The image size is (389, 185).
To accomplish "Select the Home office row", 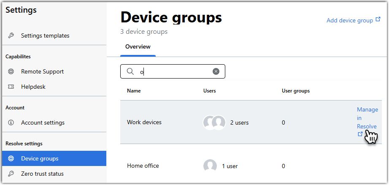I will (x=251, y=166).
